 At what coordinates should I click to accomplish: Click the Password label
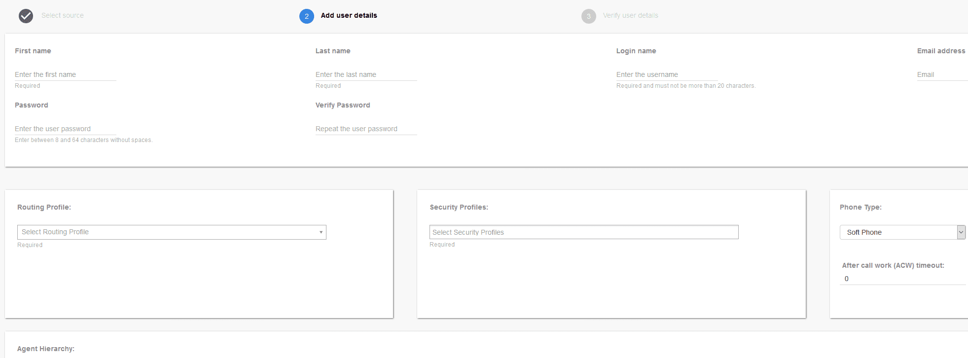[32, 105]
